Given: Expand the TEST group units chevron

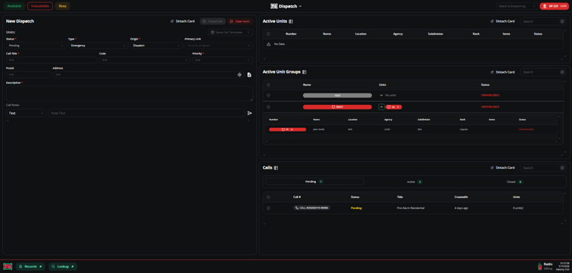Looking at the screenshot, I should click(x=381, y=95).
